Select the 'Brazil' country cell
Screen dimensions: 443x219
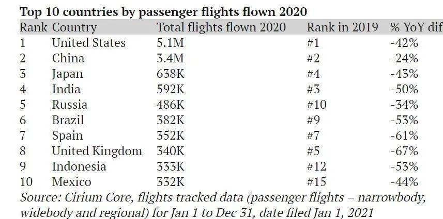[x=68, y=120]
